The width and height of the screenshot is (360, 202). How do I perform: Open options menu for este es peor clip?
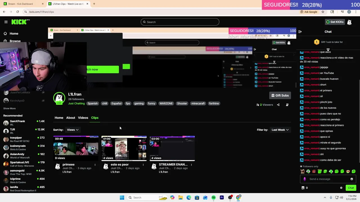tap(143, 165)
